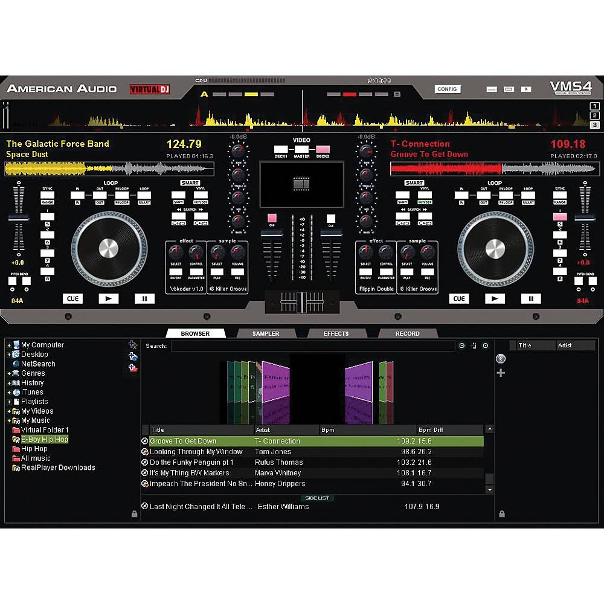Expand the Desktop tree node

(9, 355)
